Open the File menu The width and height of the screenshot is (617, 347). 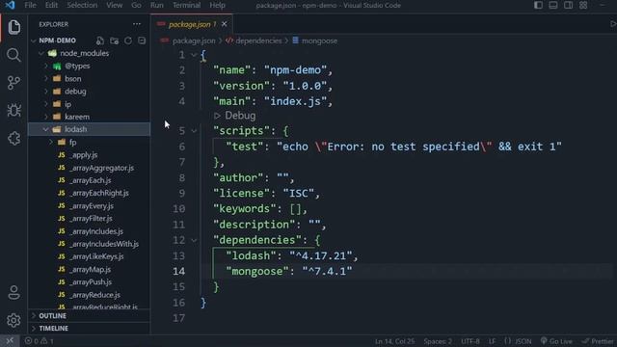[x=30, y=5]
